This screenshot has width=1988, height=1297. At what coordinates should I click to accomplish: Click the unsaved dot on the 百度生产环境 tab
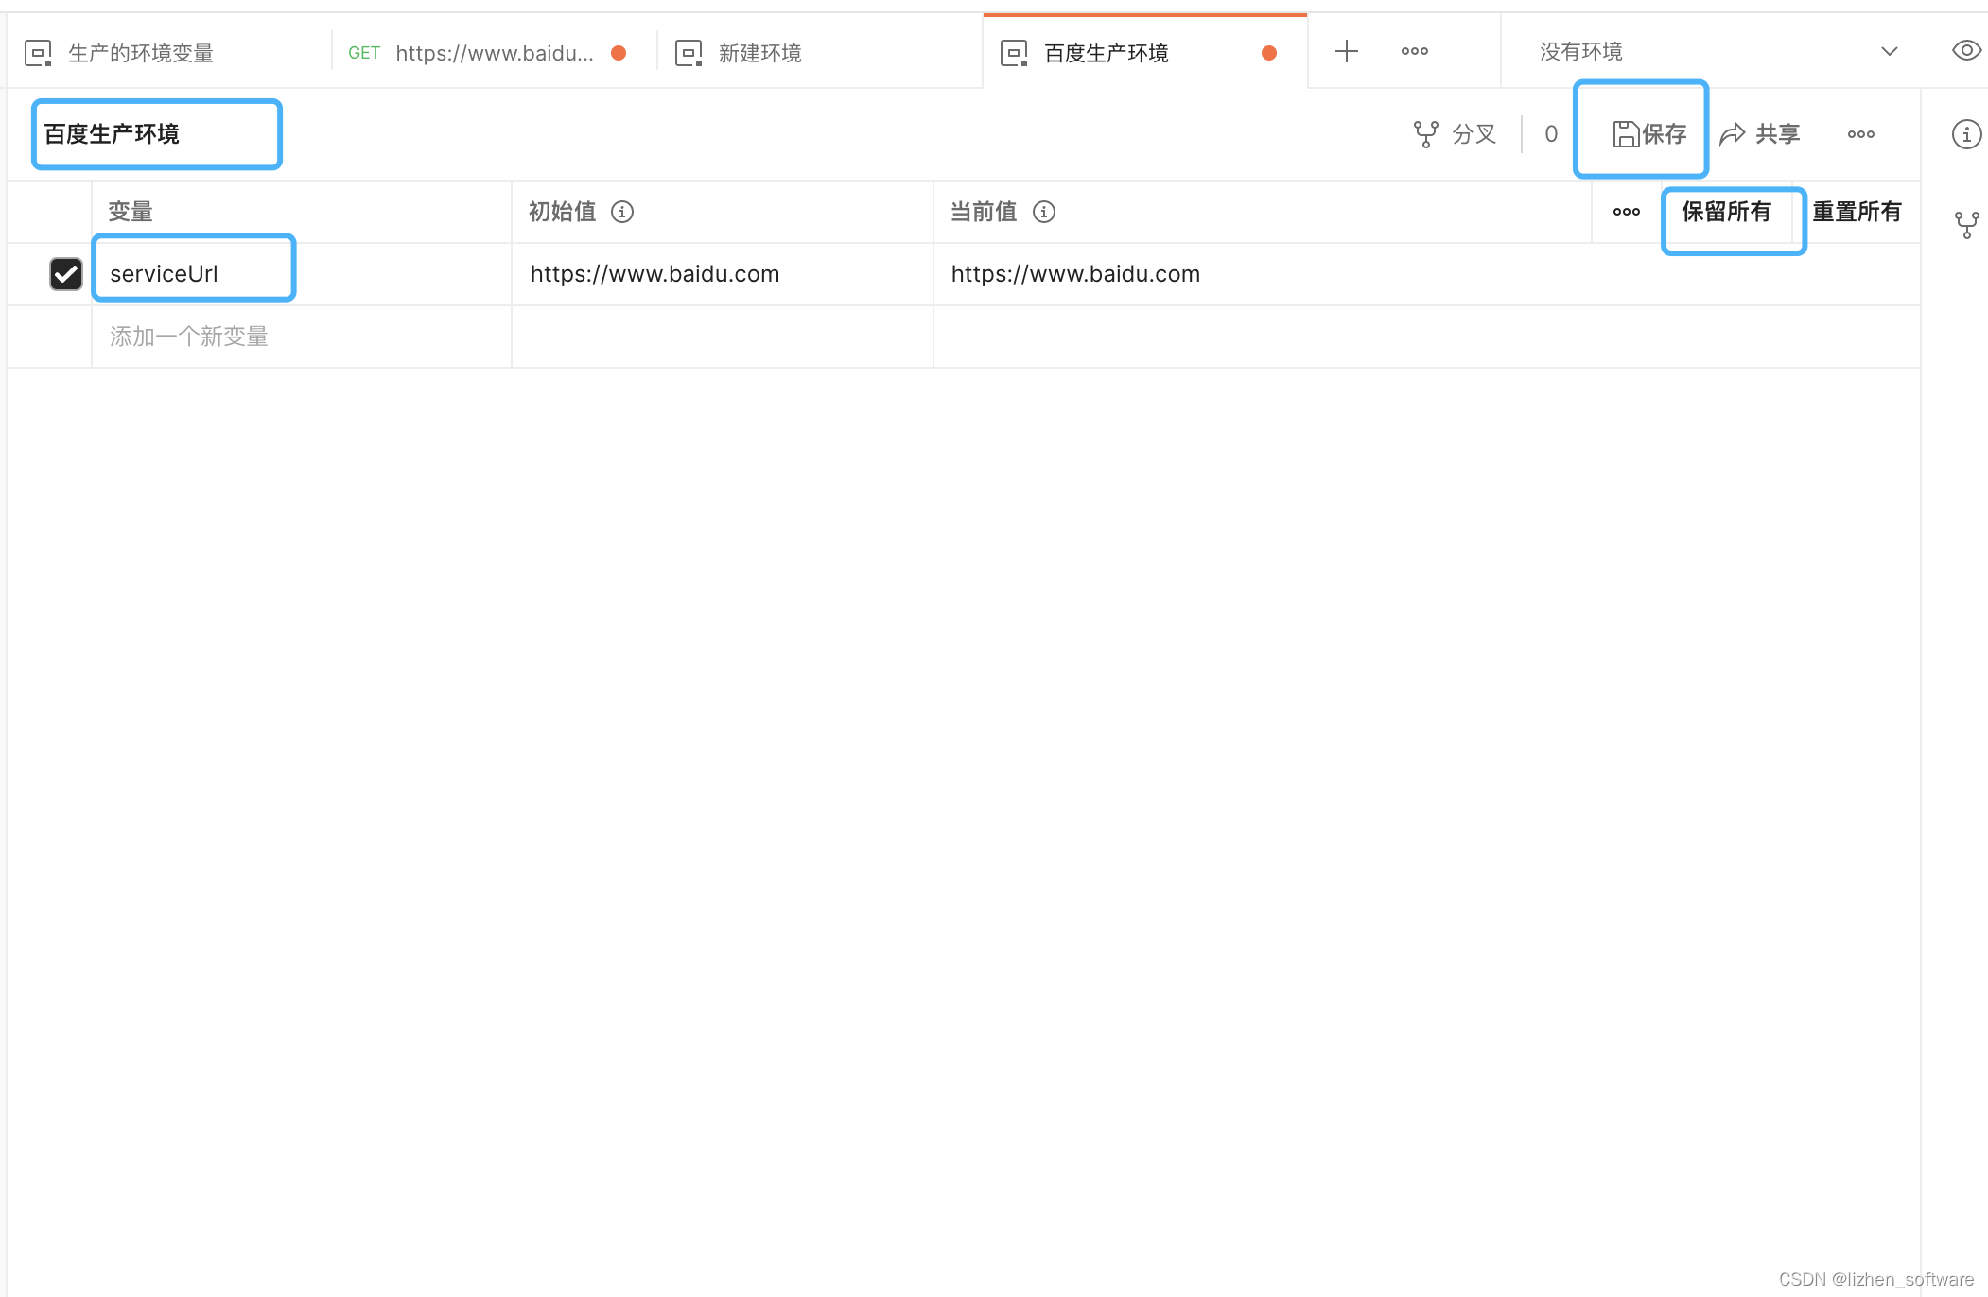(x=1269, y=53)
